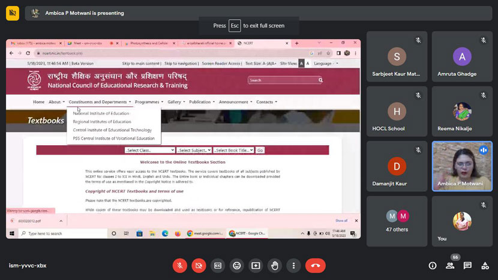
Task: Click taskbar 'Type here to search' box
Action: coord(63,233)
